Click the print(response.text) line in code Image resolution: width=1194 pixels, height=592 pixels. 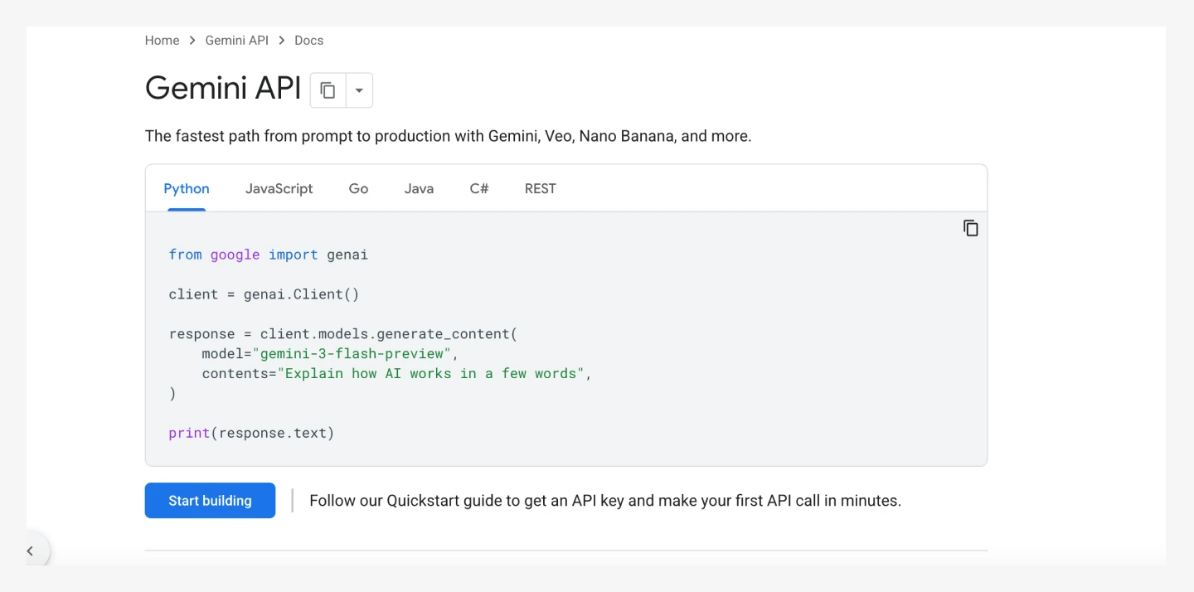[251, 433]
